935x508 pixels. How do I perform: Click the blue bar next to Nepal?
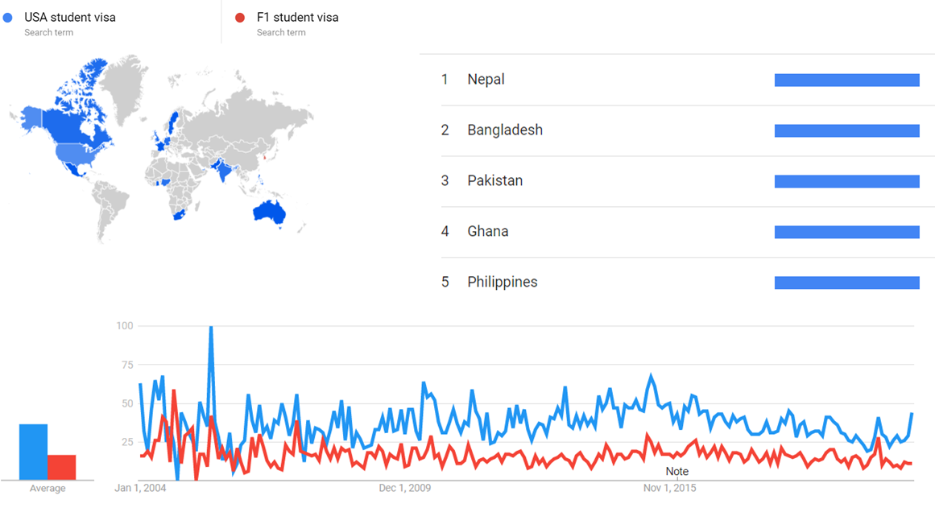pyautogui.click(x=846, y=80)
